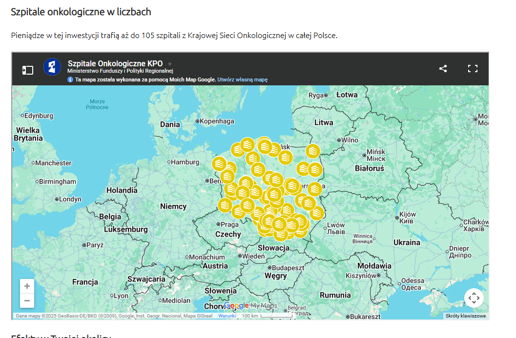Zoom out with the minus button
Viewport: 516px width, 338px height.
(27, 301)
